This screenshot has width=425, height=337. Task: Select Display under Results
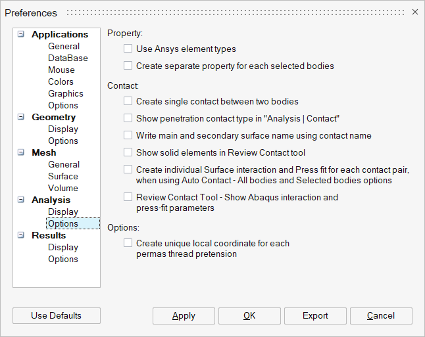[x=63, y=248]
